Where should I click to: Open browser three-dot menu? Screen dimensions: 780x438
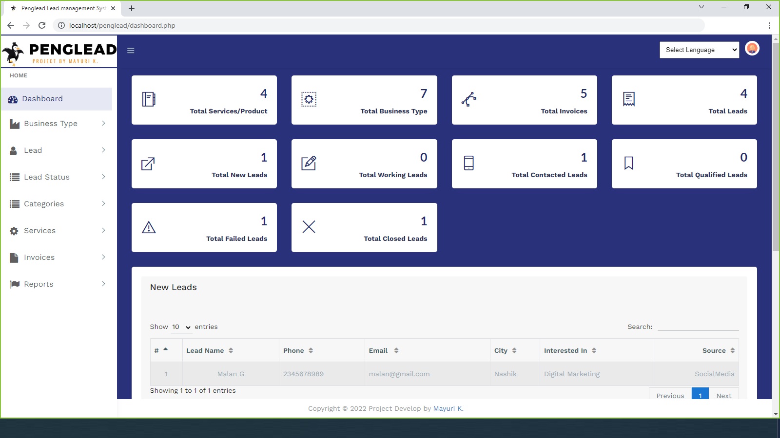pos(769,25)
